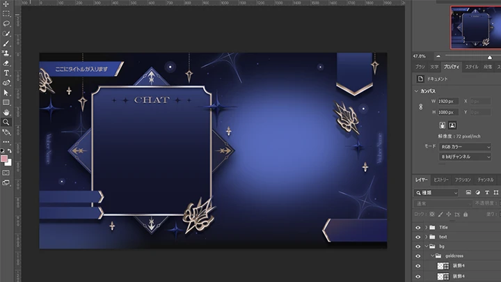
Task: Choose the Hand tool
Action: coord(6,111)
